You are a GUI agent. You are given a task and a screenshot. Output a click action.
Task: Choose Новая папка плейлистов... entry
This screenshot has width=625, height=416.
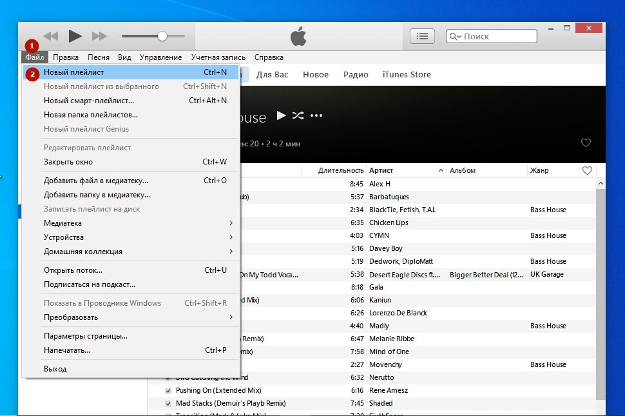point(131,115)
